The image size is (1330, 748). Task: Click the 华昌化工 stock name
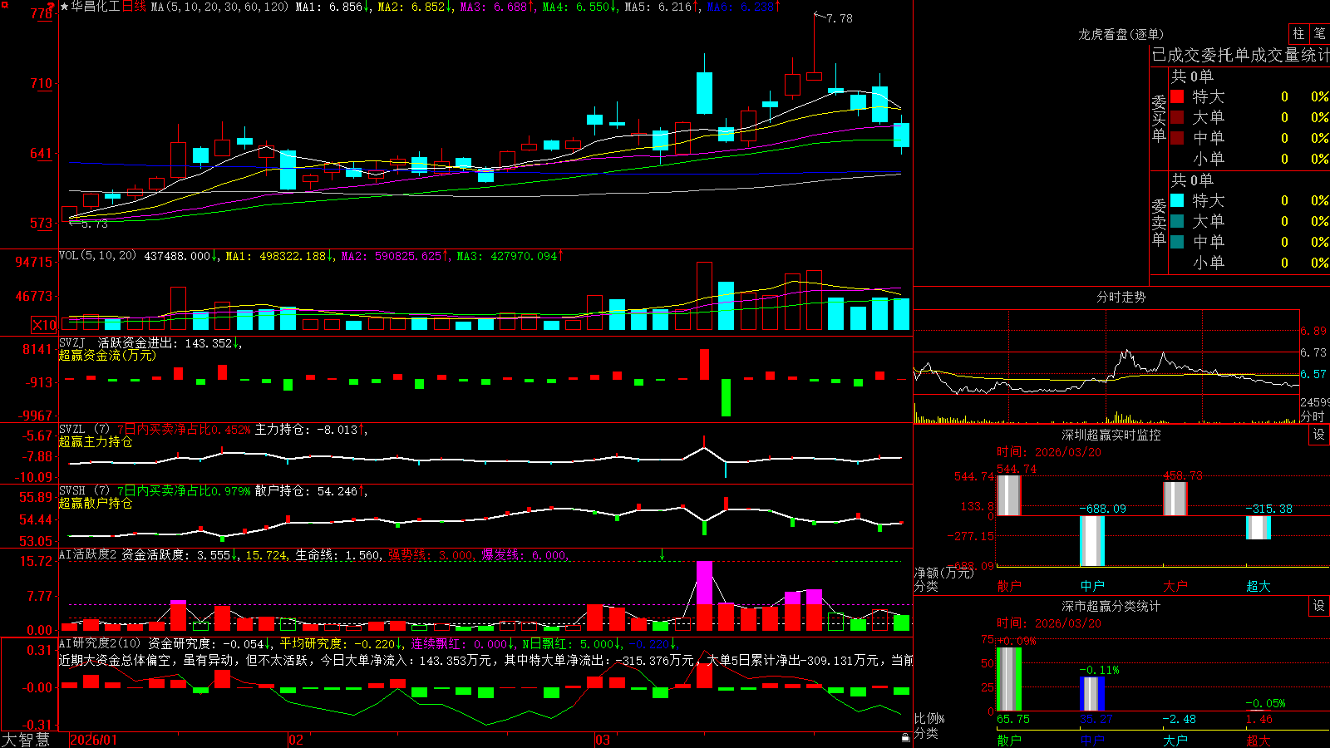click(96, 7)
